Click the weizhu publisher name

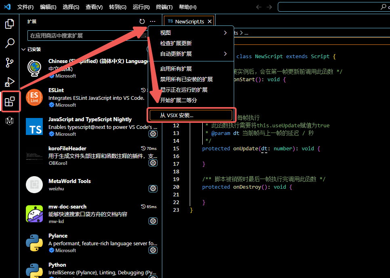coord(56,189)
